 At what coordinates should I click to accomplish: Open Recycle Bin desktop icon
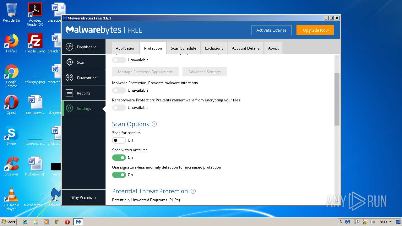click(x=11, y=13)
